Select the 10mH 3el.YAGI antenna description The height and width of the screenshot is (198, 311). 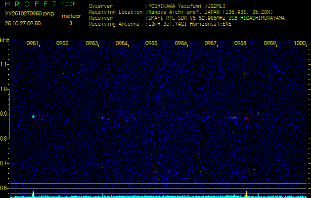(190, 24)
